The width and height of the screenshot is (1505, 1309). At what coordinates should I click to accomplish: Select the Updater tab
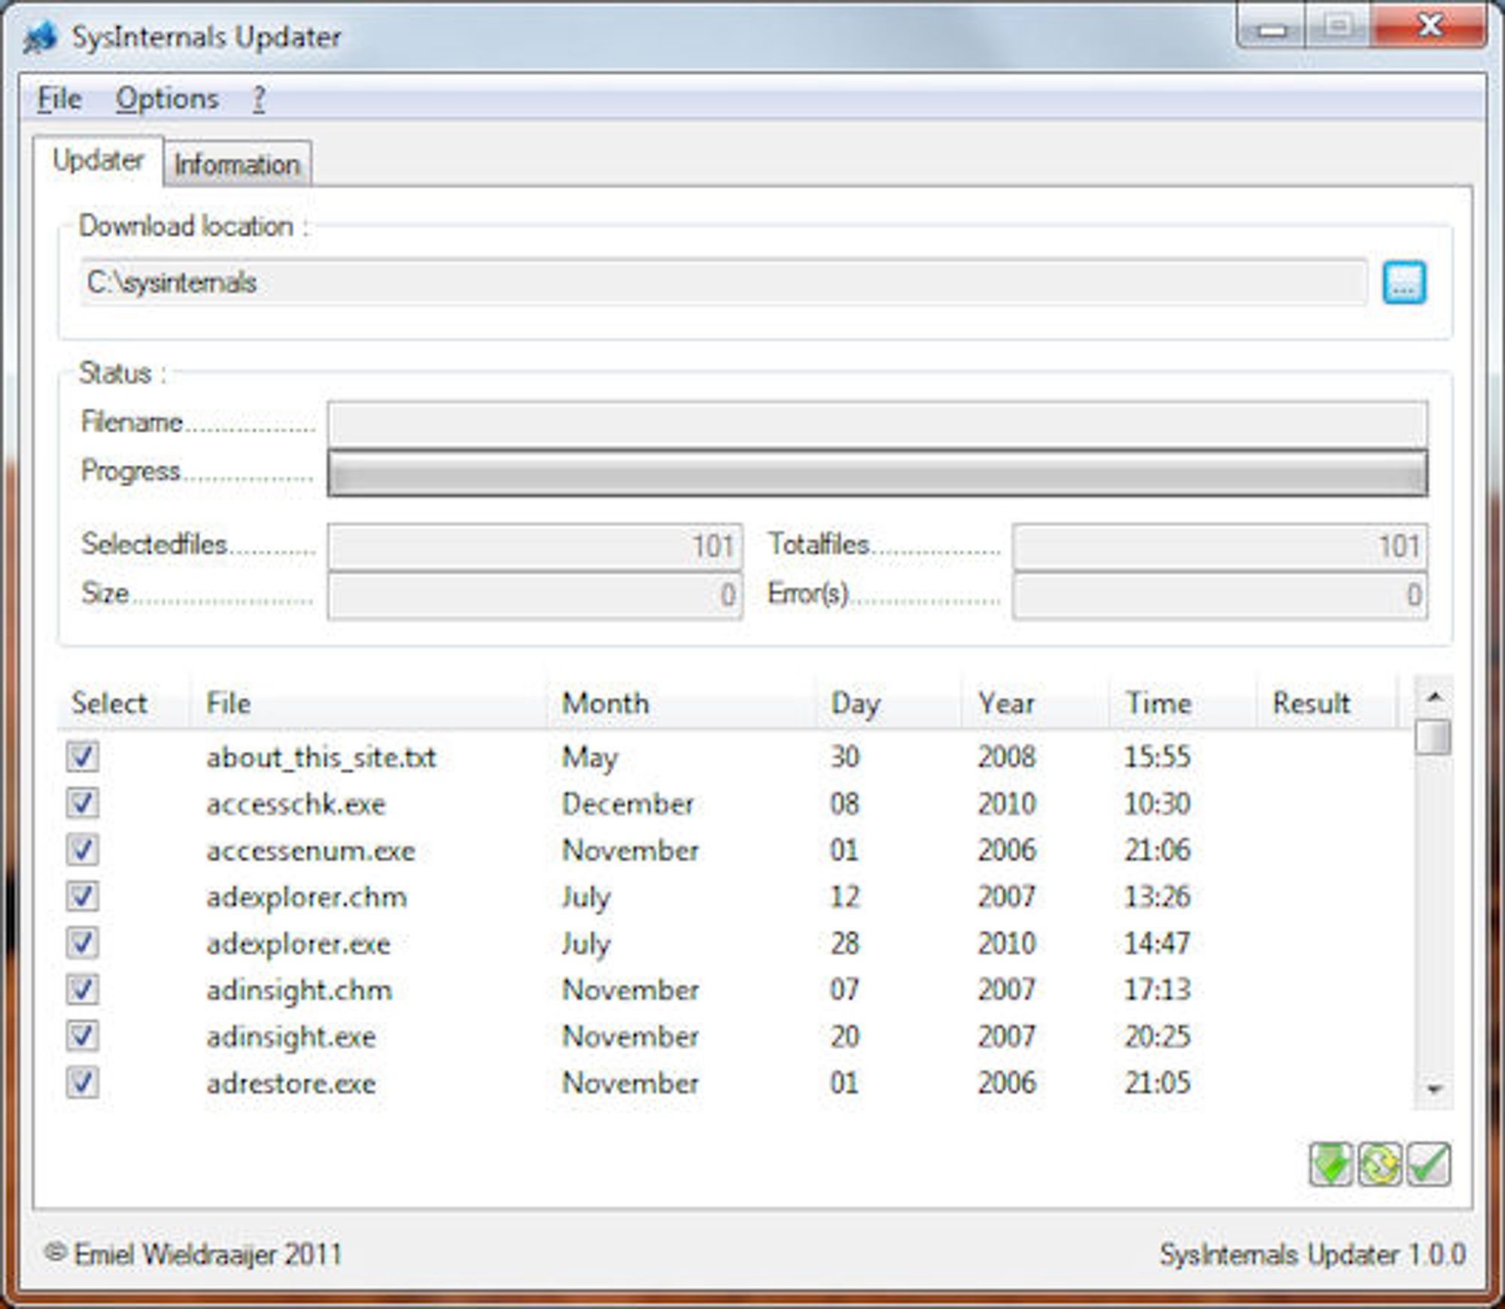click(98, 160)
